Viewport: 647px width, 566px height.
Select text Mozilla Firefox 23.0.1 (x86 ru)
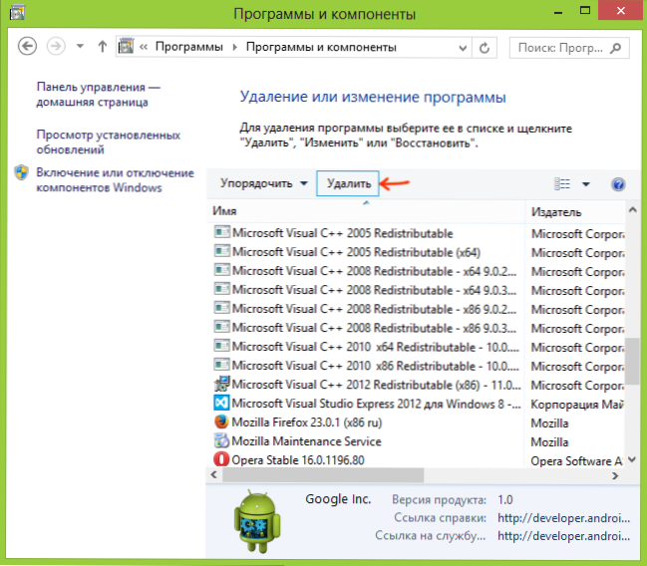pyautogui.click(x=307, y=423)
